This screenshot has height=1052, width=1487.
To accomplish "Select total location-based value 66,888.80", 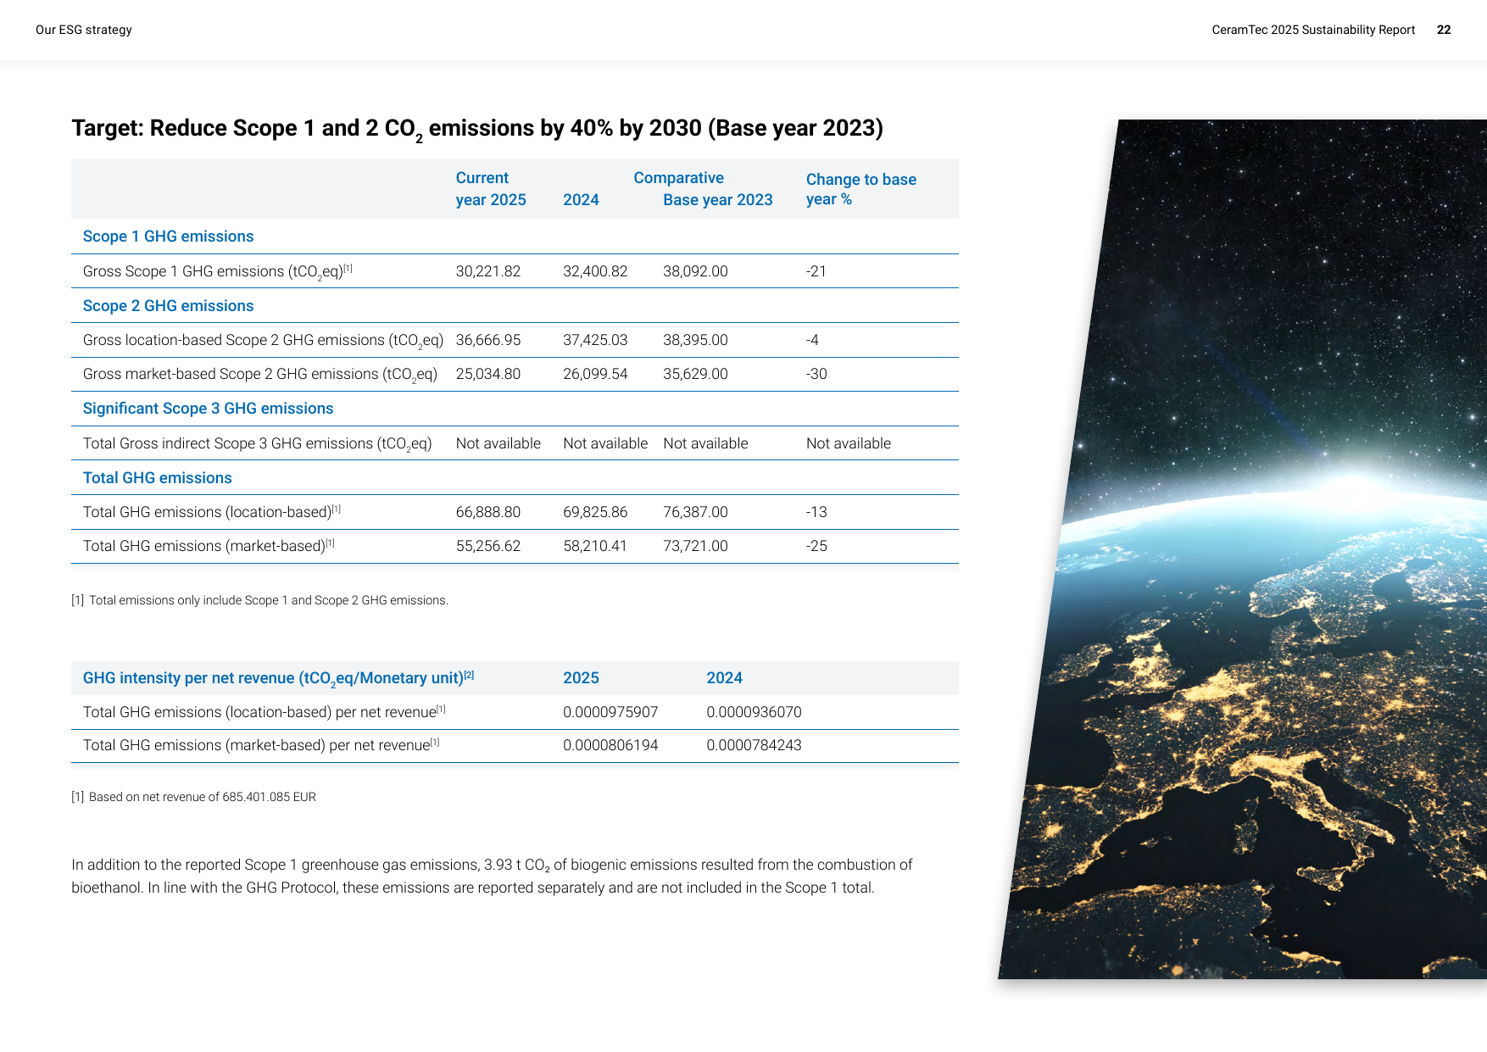I will click(488, 512).
